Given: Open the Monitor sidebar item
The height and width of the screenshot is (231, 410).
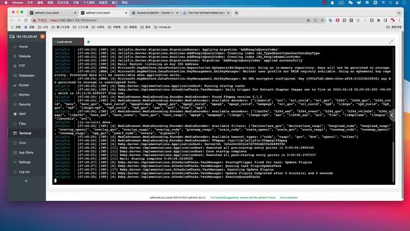Looking at the screenshot, I should [x=24, y=95].
